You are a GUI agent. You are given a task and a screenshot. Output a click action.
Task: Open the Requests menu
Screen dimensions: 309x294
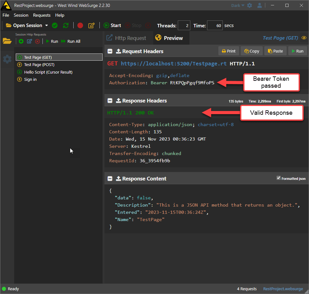tap(42, 15)
